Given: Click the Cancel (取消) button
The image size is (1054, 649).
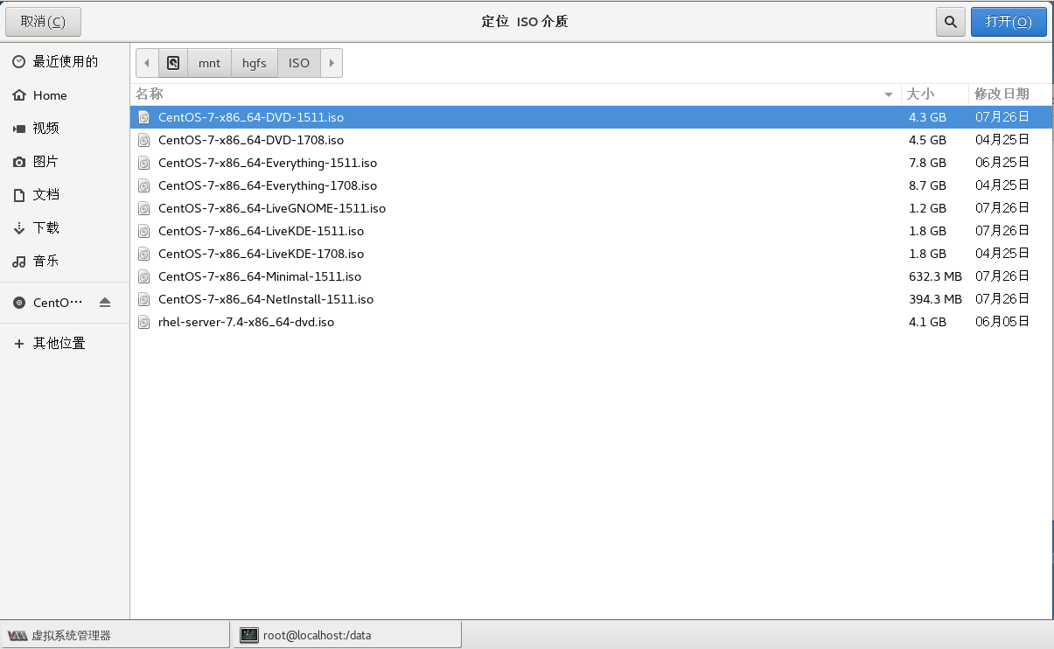Looking at the screenshot, I should click(x=43, y=22).
